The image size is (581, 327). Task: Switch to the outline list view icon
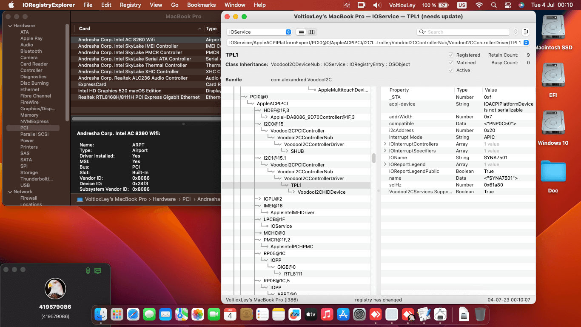[301, 32]
